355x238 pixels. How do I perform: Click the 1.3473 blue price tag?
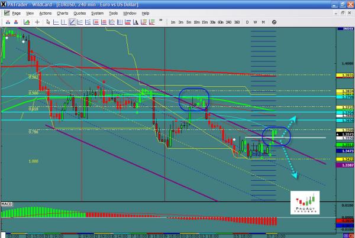pos(346,151)
